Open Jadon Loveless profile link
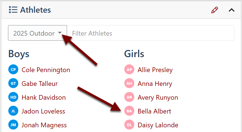242x132 pixels. [43, 111]
